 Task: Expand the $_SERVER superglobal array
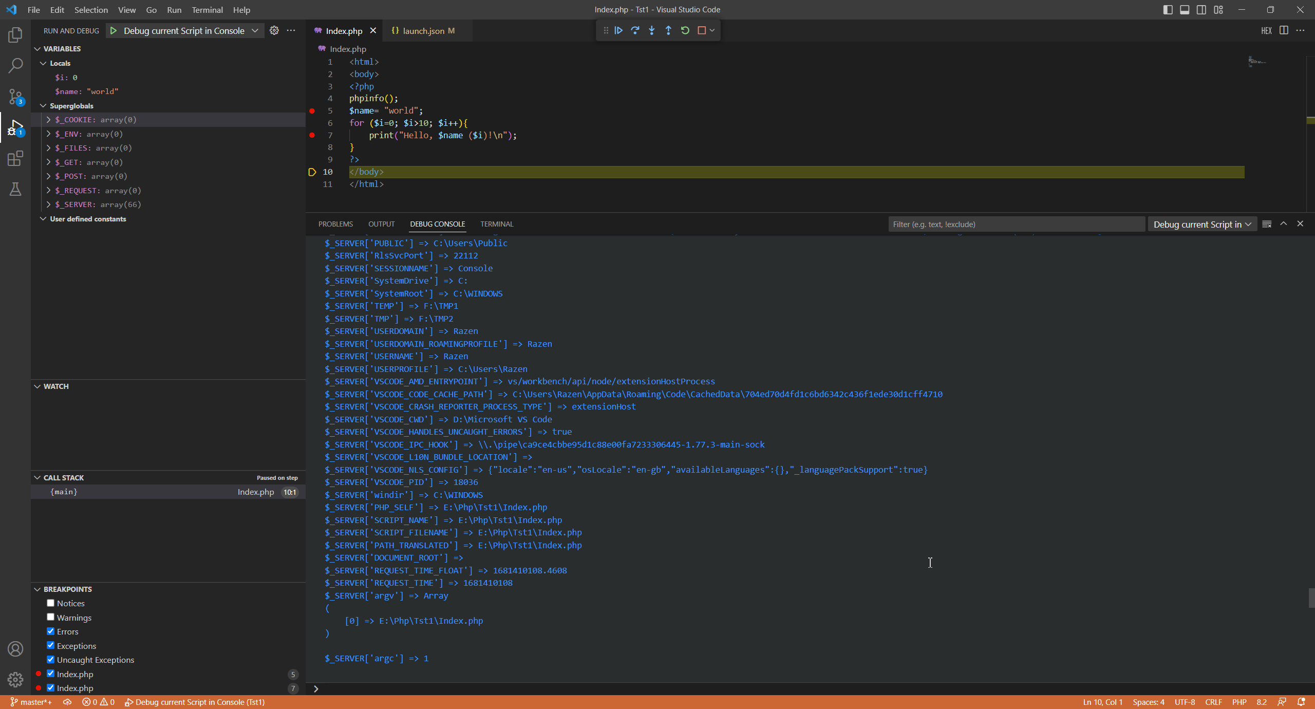48,204
